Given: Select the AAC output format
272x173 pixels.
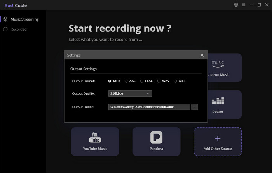Looking at the screenshot, I should point(126,81).
